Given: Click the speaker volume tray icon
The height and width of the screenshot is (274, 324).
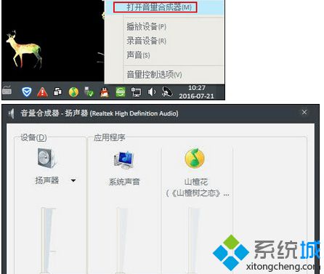Looking at the screenshot, I should 152,92.
